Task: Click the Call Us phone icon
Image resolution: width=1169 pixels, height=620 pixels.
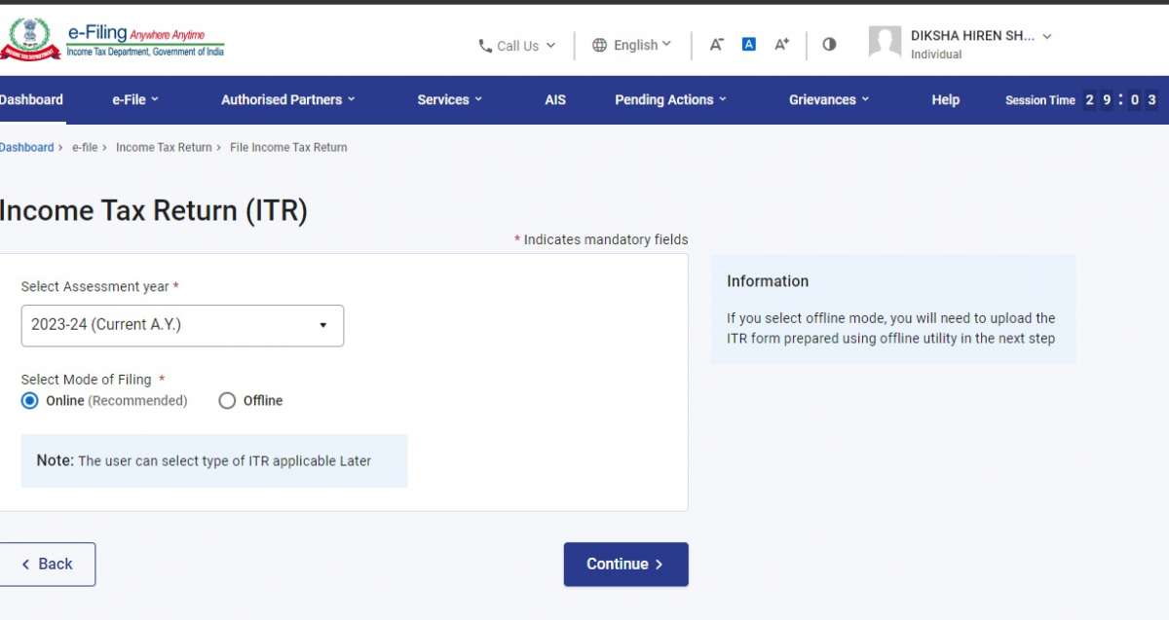Action: pos(484,45)
